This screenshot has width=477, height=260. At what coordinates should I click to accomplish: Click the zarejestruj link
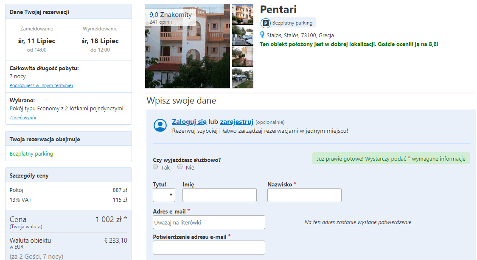coord(237,121)
